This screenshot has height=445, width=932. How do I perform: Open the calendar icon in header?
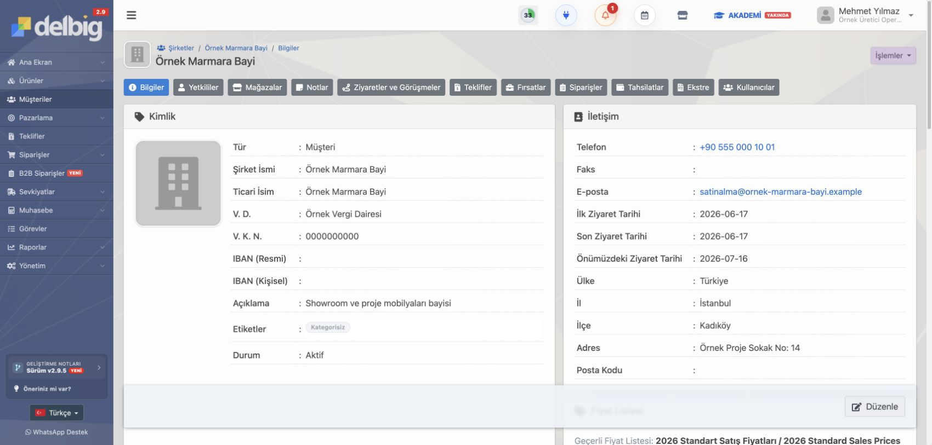(x=645, y=15)
